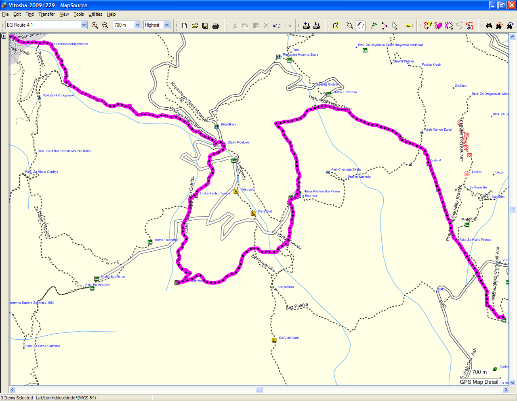Open the Utilities menu
The width and height of the screenshot is (517, 401).
tap(95, 14)
